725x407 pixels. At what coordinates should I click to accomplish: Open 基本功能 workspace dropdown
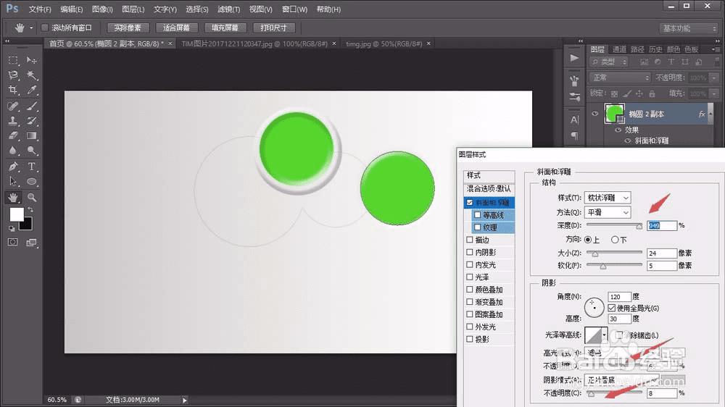[689, 28]
